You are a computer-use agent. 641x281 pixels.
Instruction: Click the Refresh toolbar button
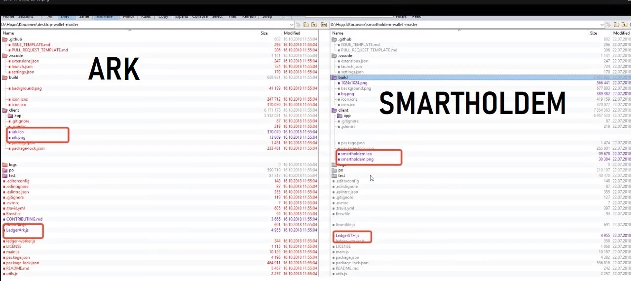pos(249,17)
